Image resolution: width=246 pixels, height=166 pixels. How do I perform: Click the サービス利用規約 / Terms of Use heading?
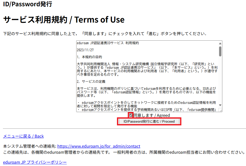pos(64,20)
